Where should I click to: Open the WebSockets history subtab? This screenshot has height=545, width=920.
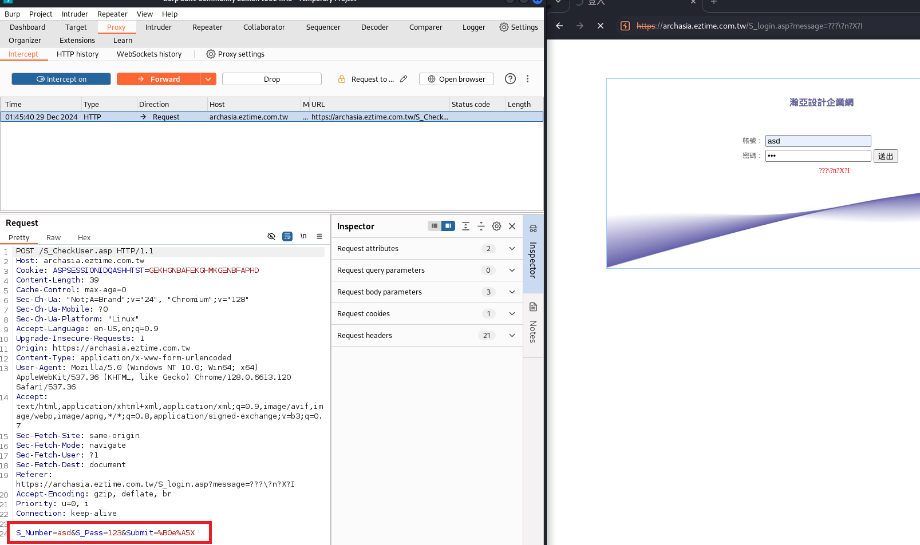pyautogui.click(x=149, y=54)
